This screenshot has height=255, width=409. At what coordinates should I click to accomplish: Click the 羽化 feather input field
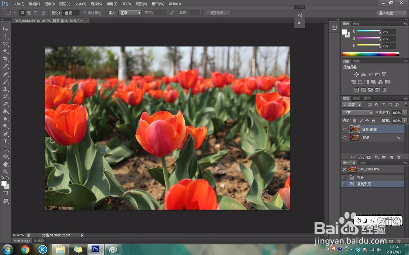[70, 13]
